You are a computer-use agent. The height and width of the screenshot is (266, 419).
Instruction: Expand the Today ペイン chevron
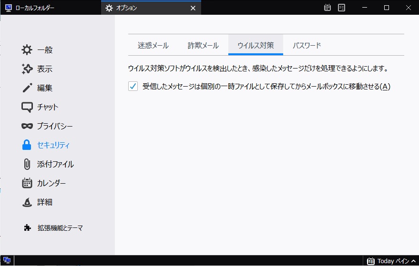pos(413,261)
